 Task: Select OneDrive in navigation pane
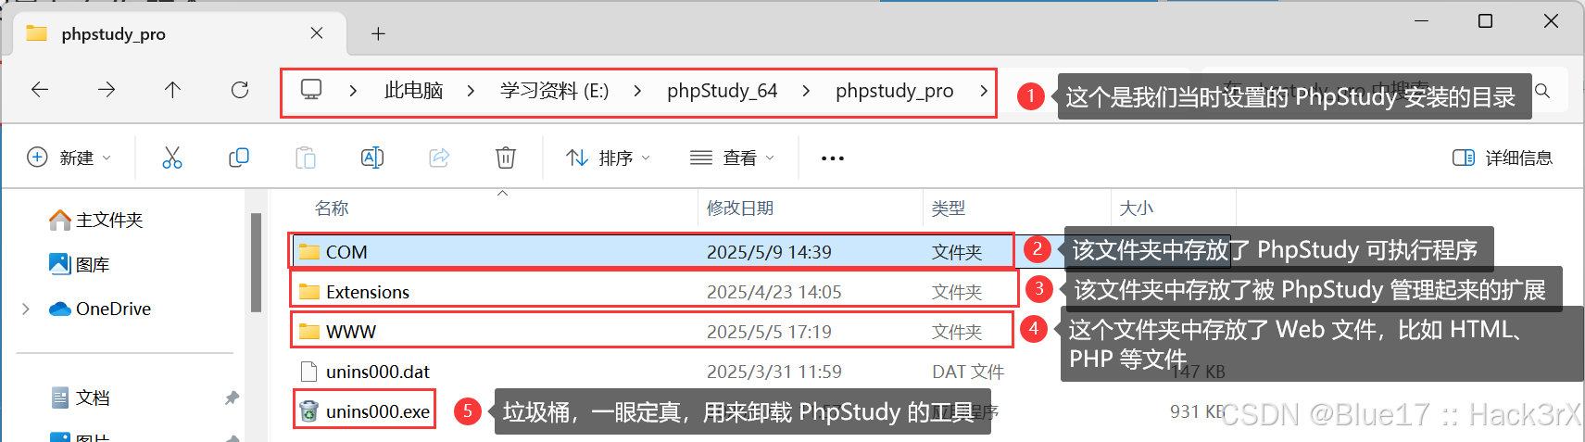click(113, 309)
